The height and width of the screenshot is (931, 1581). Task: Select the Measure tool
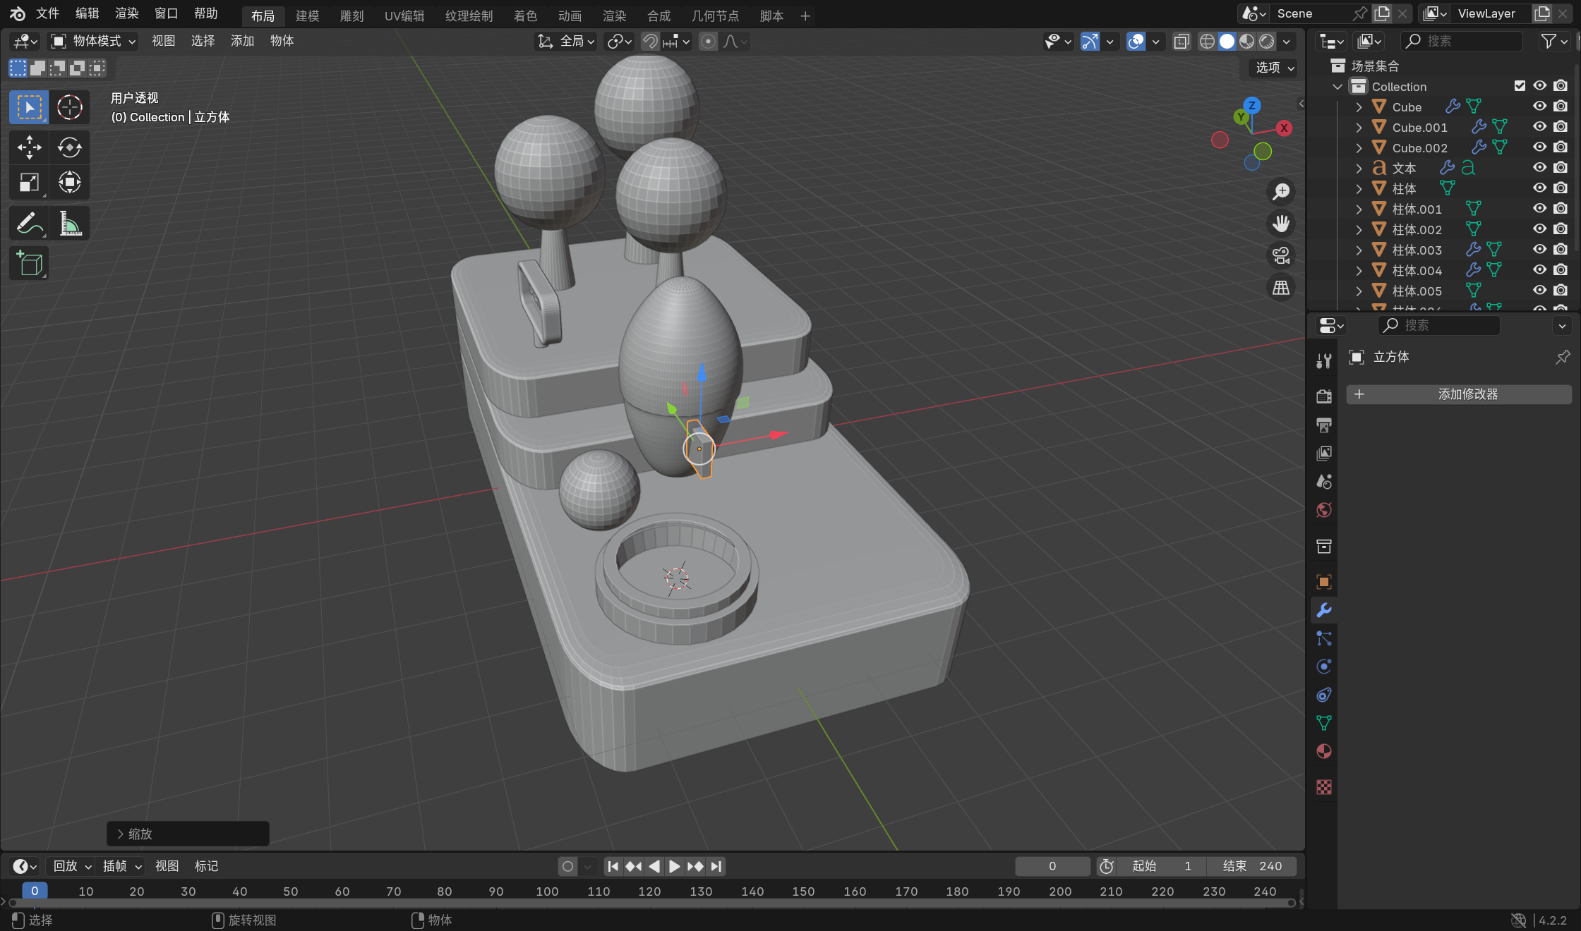tap(69, 224)
